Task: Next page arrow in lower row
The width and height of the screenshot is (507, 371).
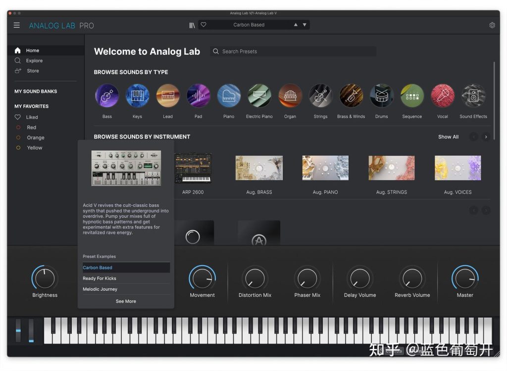Action: pos(486,210)
